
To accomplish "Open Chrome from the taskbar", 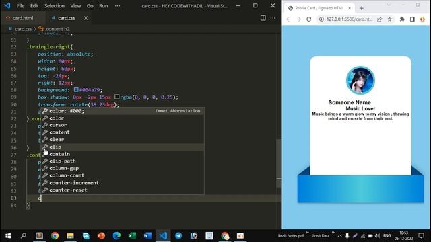I will 55,236.
